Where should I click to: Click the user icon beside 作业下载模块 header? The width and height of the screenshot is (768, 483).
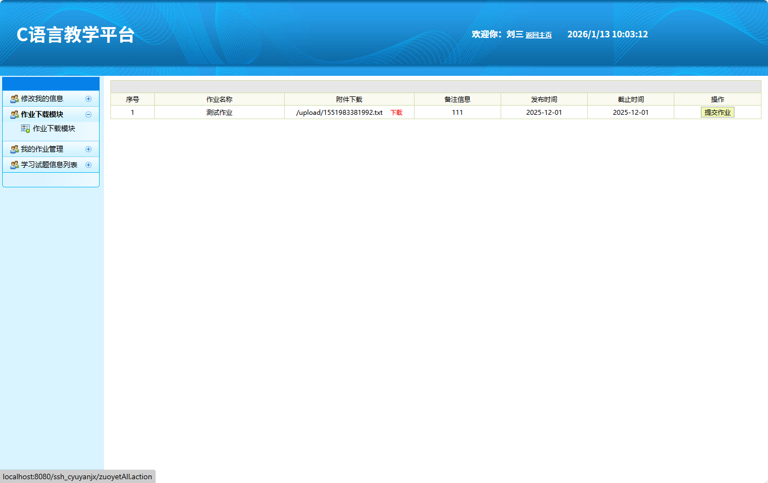pos(15,114)
